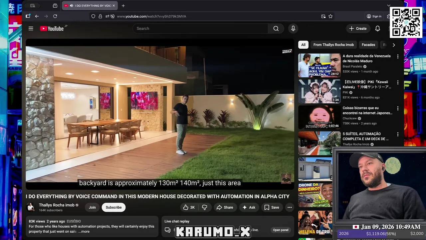This screenshot has height=240, width=426.
Task: Open the HELENA DE TROIA video thumbnail
Action: [x=315, y=222]
